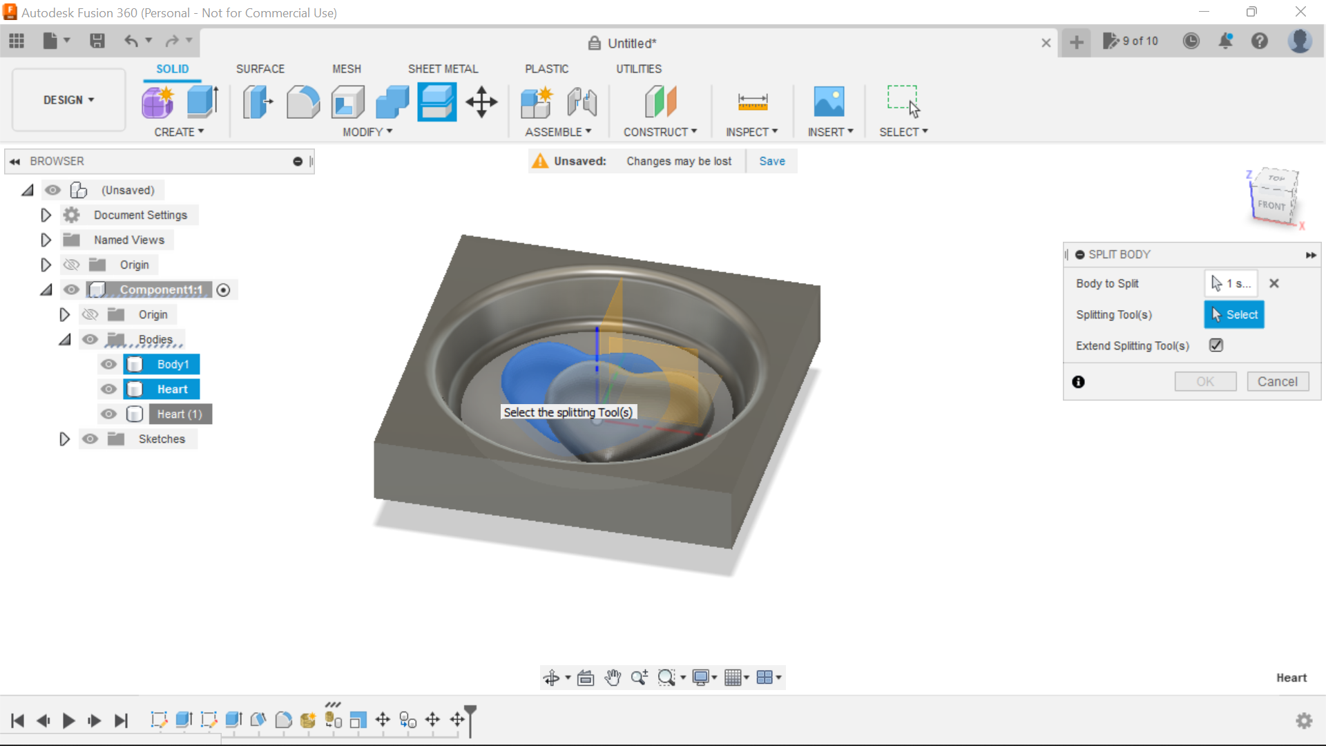Screen dimensions: 1326x746
Task: Activate the Move/Copy tool
Action: click(481, 102)
